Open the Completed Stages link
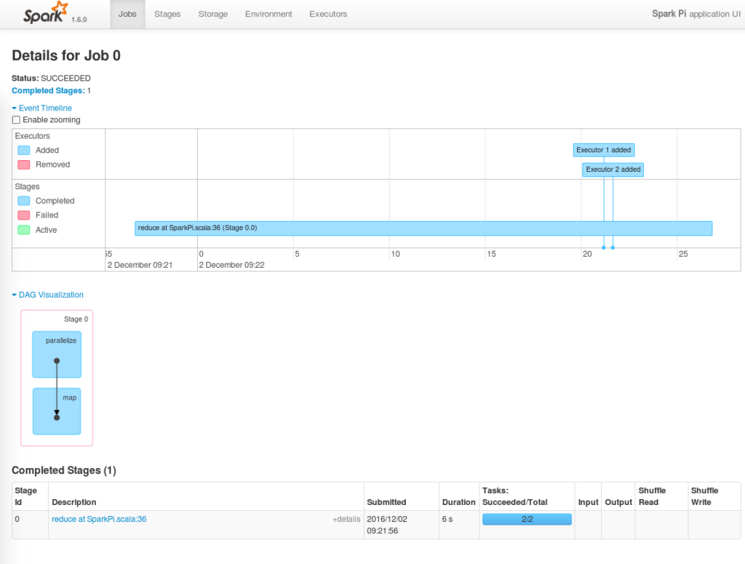The image size is (745, 564). click(x=48, y=90)
